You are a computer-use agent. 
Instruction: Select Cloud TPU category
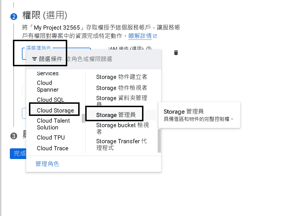[51, 138]
